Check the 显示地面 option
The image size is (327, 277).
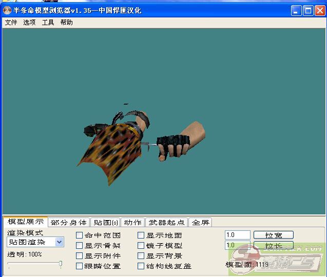click(141, 235)
